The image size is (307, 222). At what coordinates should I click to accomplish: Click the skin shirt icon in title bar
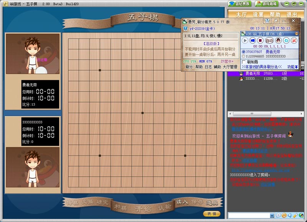267,21
